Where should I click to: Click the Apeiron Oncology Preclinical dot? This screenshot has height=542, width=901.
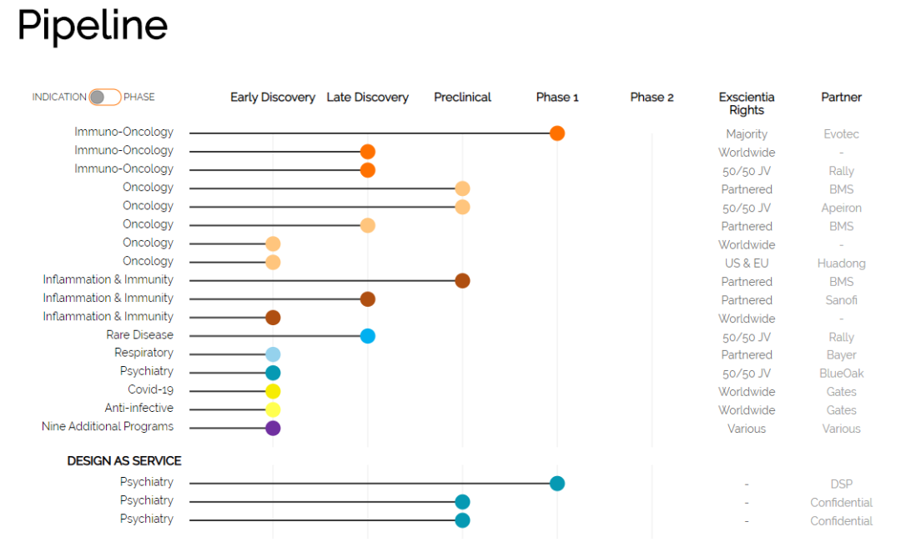[x=462, y=207]
